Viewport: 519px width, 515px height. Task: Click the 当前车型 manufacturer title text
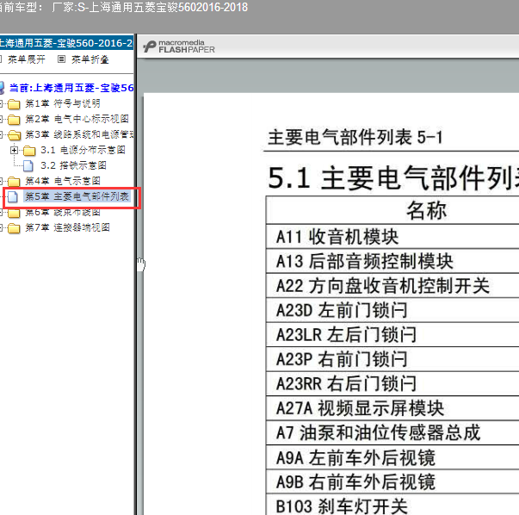[122, 7]
